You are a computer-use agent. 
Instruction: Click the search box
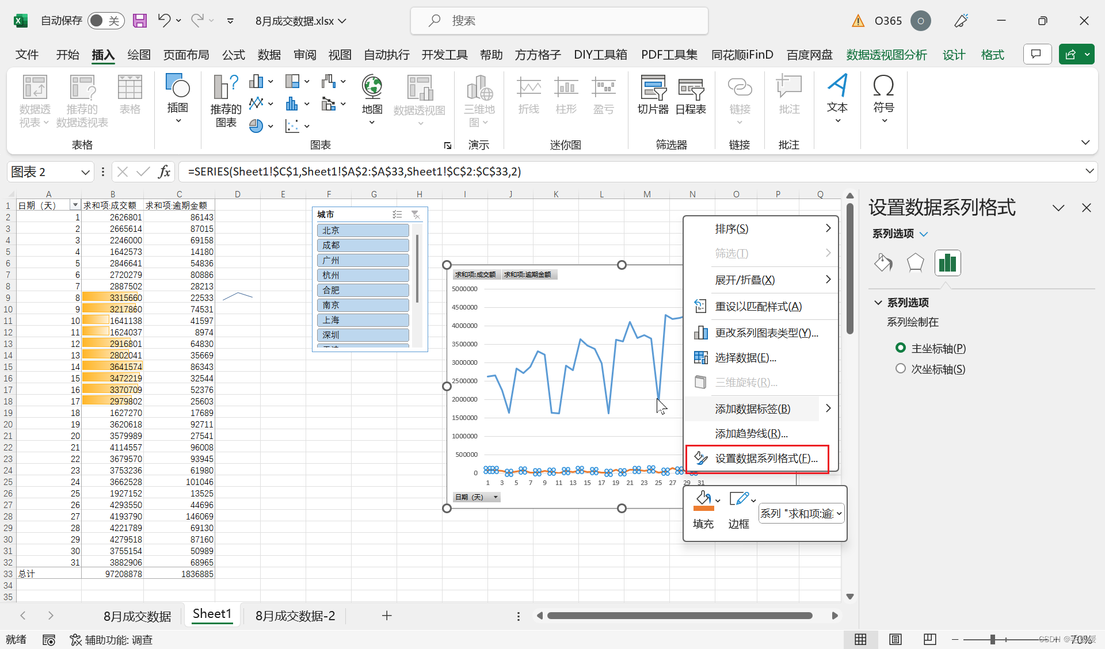click(559, 21)
